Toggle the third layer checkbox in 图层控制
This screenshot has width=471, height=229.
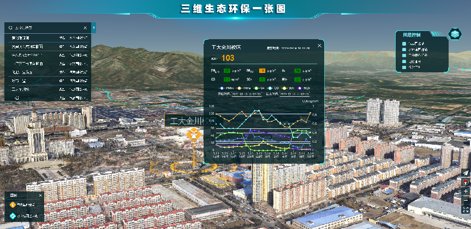click(x=404, y=55)
